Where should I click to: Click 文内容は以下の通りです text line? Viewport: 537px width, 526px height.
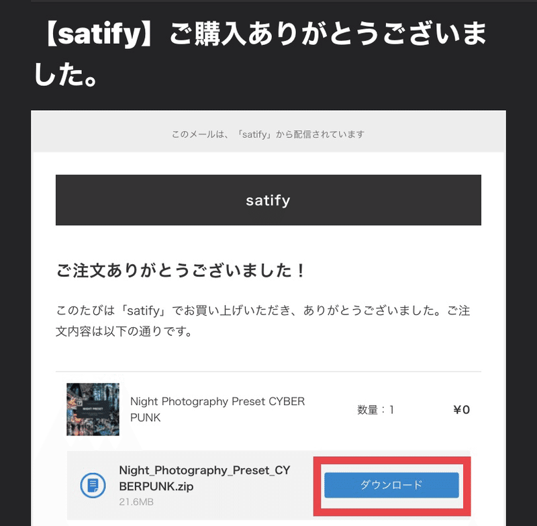tap(124, 331)
